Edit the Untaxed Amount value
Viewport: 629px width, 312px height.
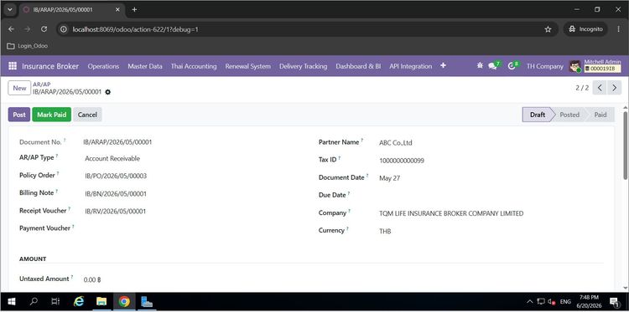point(92,279)
